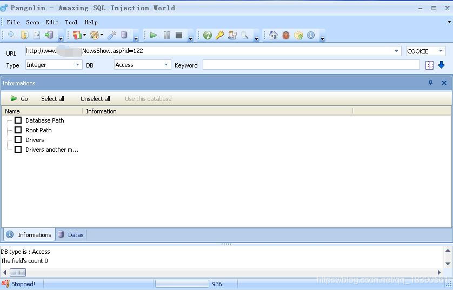The height and width of the screenshot is (290, 453).
Task: Open the Scan menu
Action: [32, 22]
